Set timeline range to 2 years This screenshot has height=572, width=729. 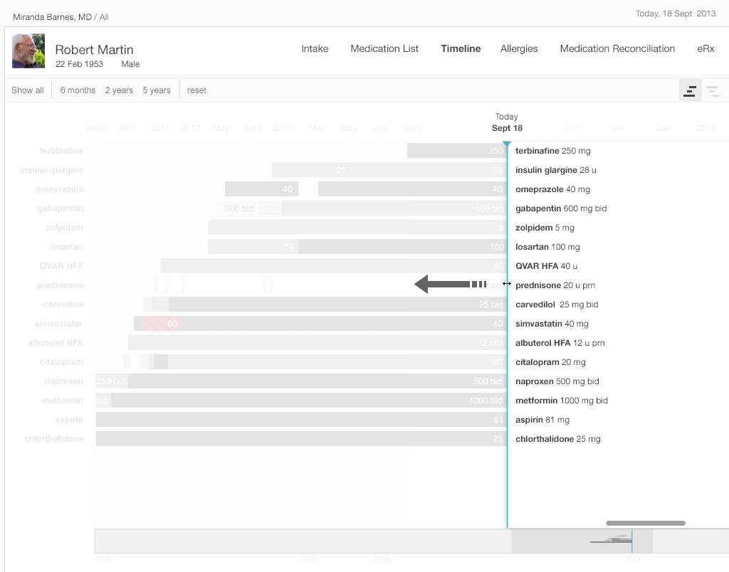tap(119, 90)
